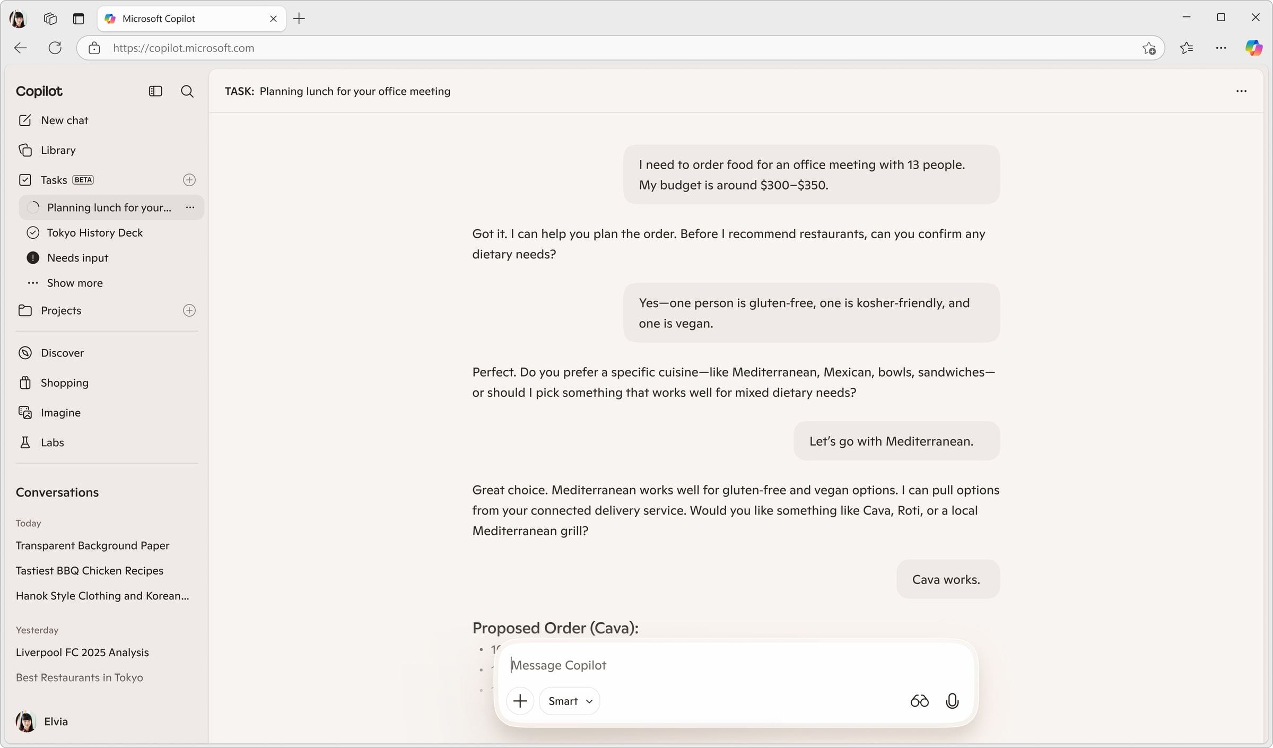Open the Workspaces icon
The width and height of the screenshot is (1273, 748).
click(x=50, y=19)
